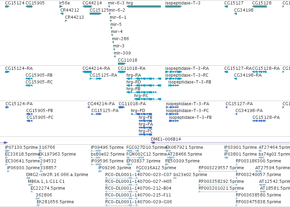
Task: Select EST label IP03901.5prime
Action: coord(241,147)
